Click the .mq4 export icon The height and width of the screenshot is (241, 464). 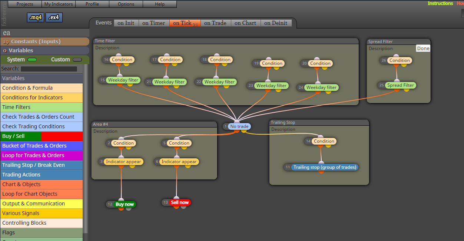(x=36, y=17)
